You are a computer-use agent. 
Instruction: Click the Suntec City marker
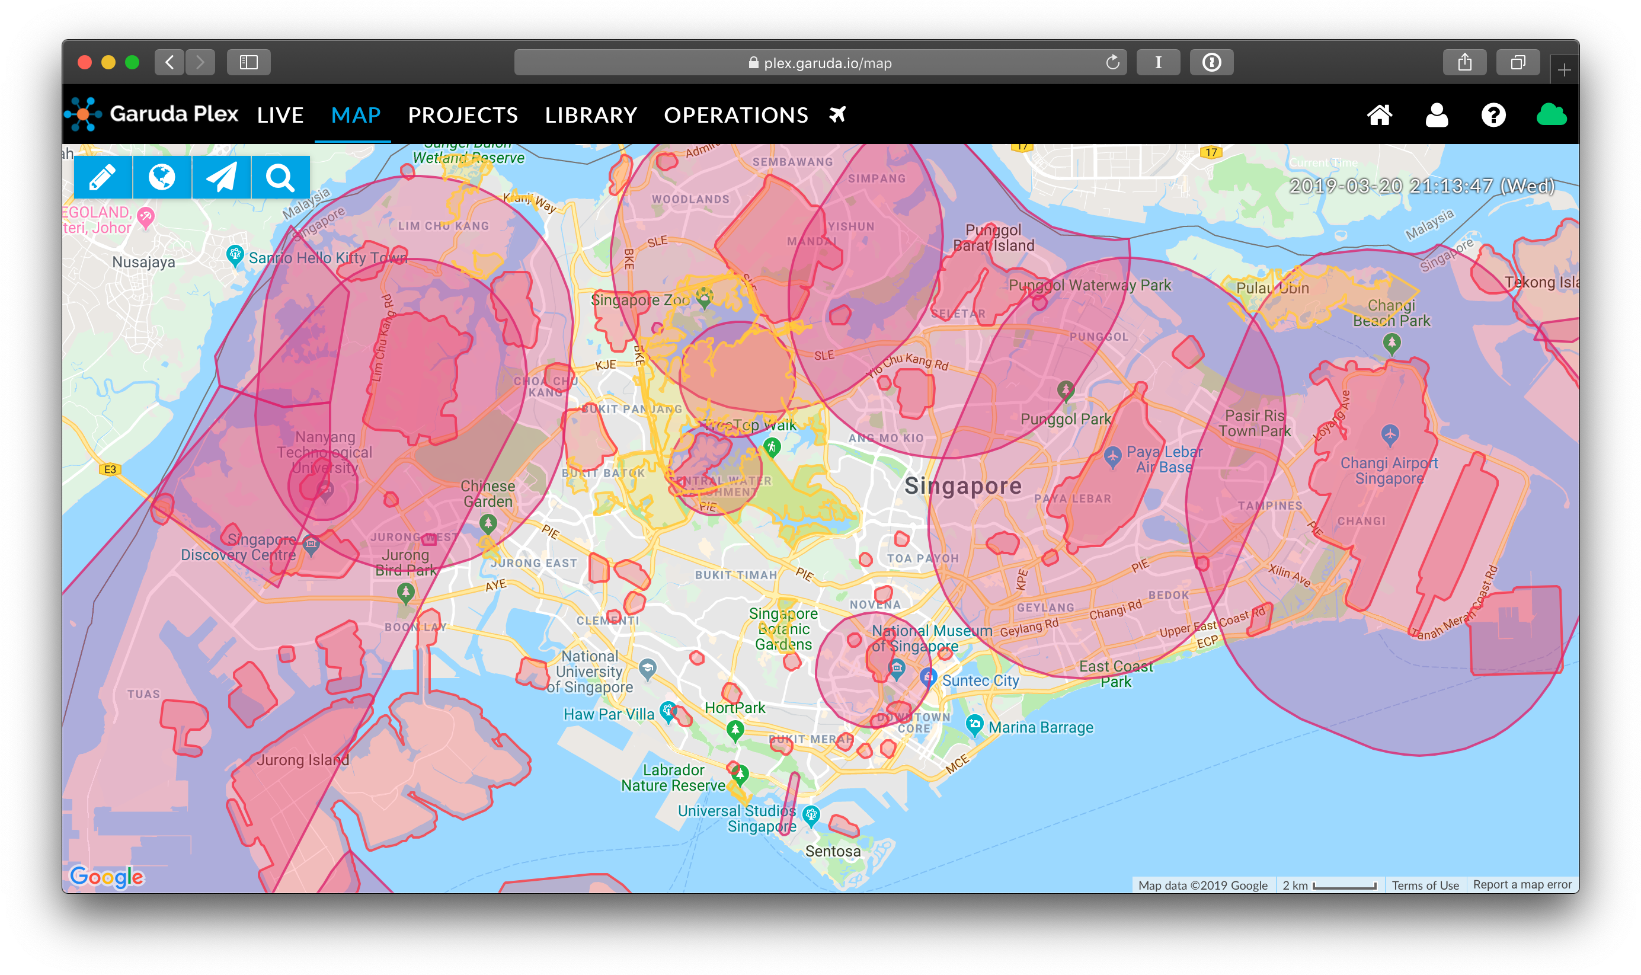(x=927, y=677)
